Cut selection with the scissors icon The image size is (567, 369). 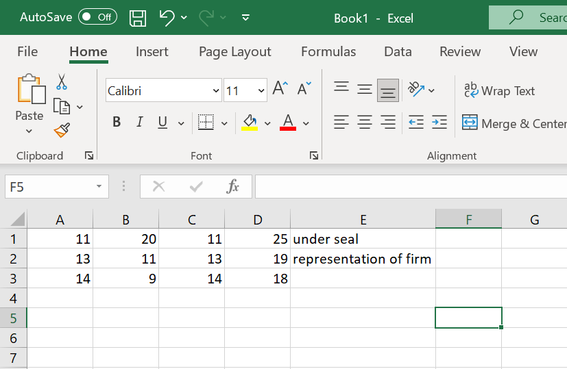[62, 82]
